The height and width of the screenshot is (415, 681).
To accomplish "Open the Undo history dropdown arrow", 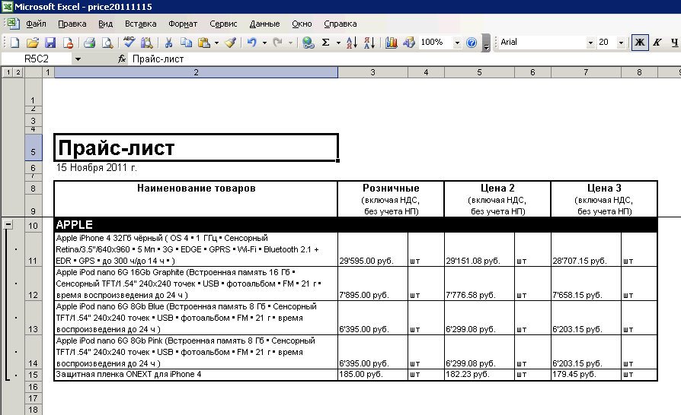I will (x=264, y=43).
